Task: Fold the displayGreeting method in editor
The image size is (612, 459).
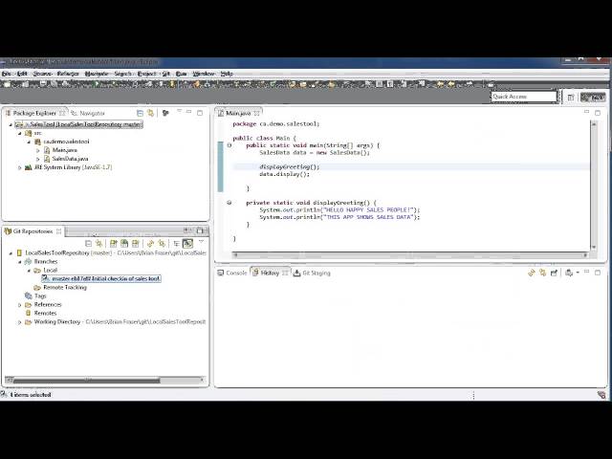Action: (x=229, y=203)
